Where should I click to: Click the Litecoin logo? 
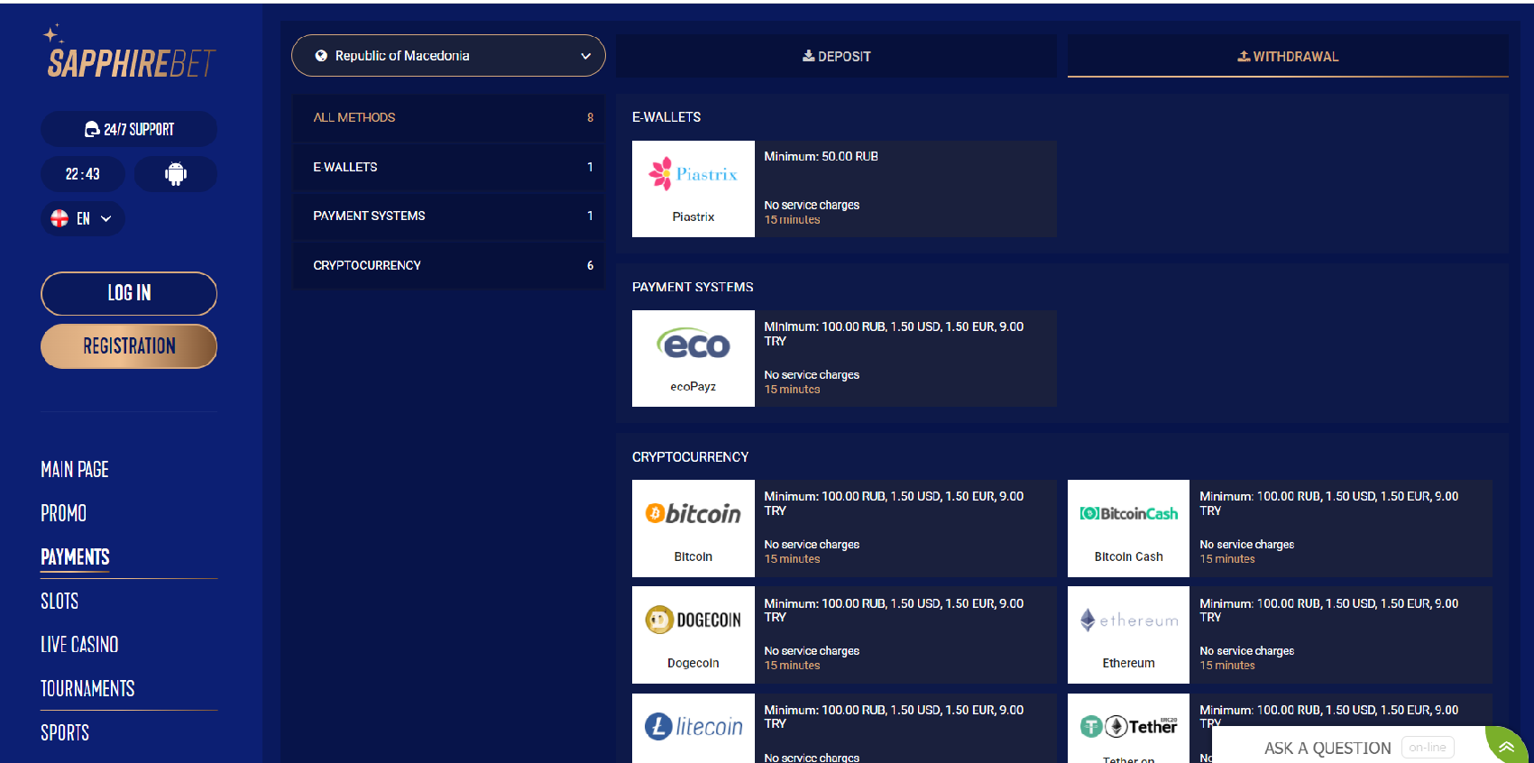click(x=694, y=728)
